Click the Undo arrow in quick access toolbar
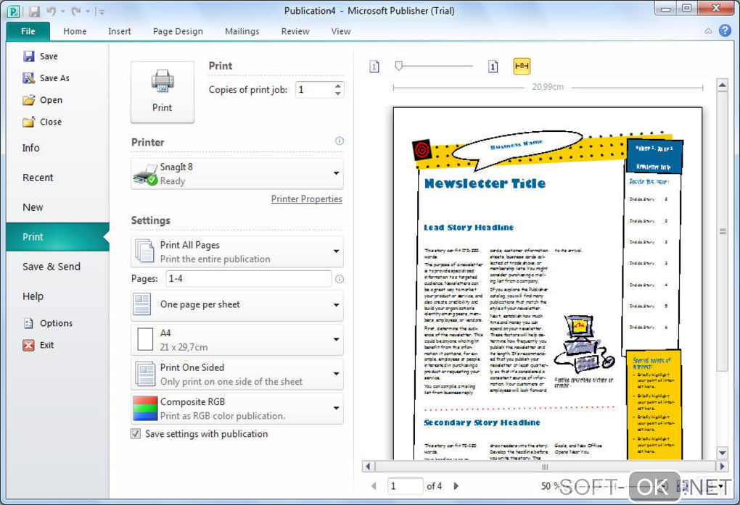 pos(52,12)
